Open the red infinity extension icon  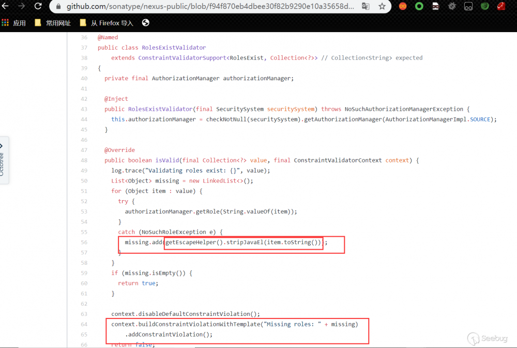(x=403, y=6)
